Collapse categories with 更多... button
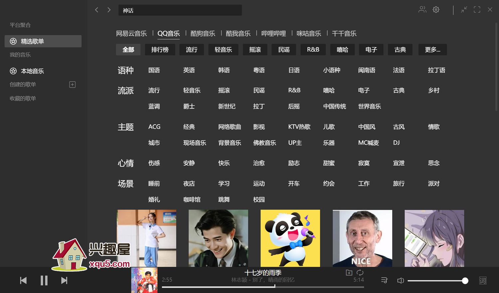The height and width of the screenshot is (293, 499). [x=432, y=50]
